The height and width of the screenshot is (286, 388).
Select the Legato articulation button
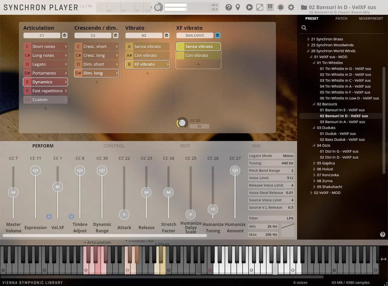click(45, 64)
